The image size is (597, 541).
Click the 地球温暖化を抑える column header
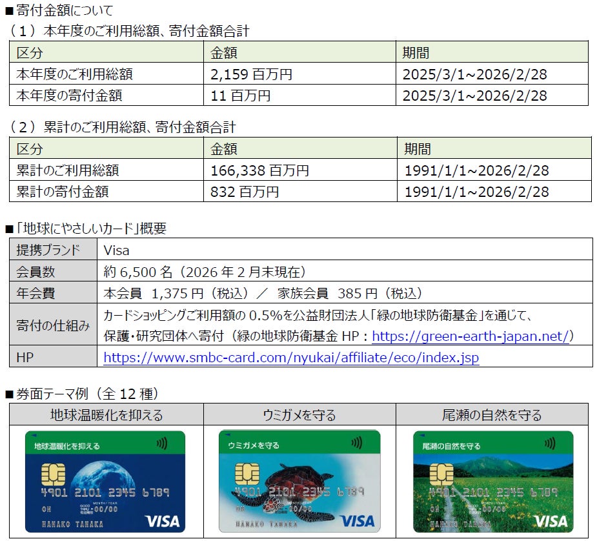(x=106, y=414)
